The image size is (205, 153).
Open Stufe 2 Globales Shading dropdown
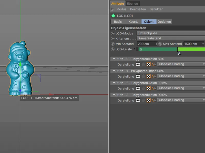click(181, 88)
